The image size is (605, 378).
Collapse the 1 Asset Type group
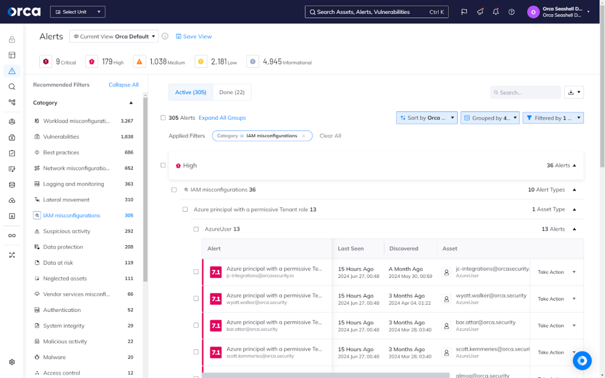[574, 209]
